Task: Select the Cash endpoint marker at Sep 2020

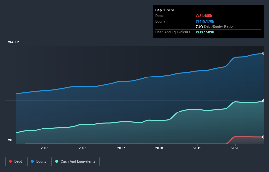Action: [x=263, y=101]
